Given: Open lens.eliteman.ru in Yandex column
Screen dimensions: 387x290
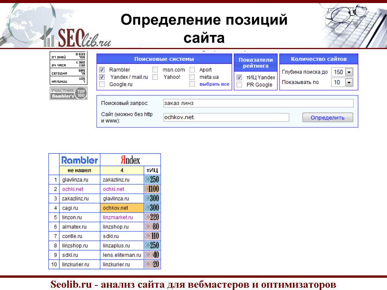Looking at the screenshot, I should pos(122,255).
